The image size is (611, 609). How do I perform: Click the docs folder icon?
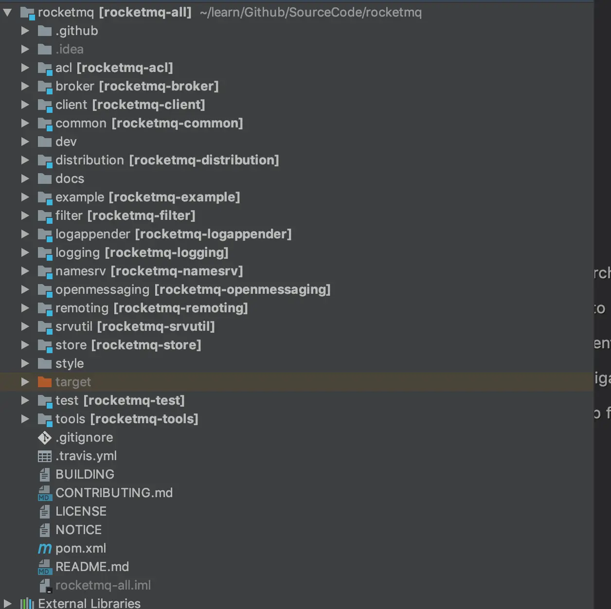45,179
